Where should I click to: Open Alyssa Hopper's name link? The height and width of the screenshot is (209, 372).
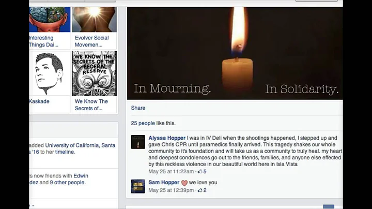coord(167,138)
